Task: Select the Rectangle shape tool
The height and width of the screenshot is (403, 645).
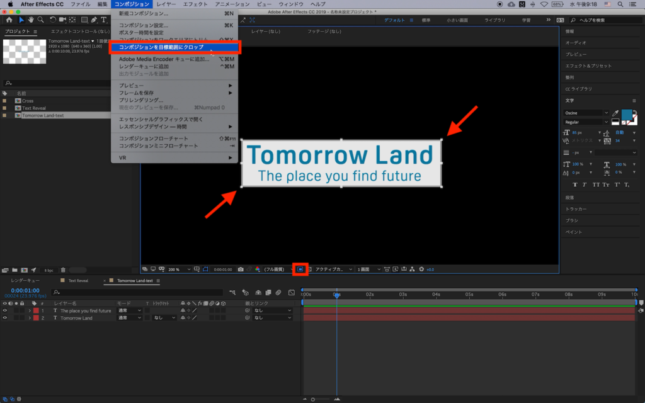Action: 84,20
